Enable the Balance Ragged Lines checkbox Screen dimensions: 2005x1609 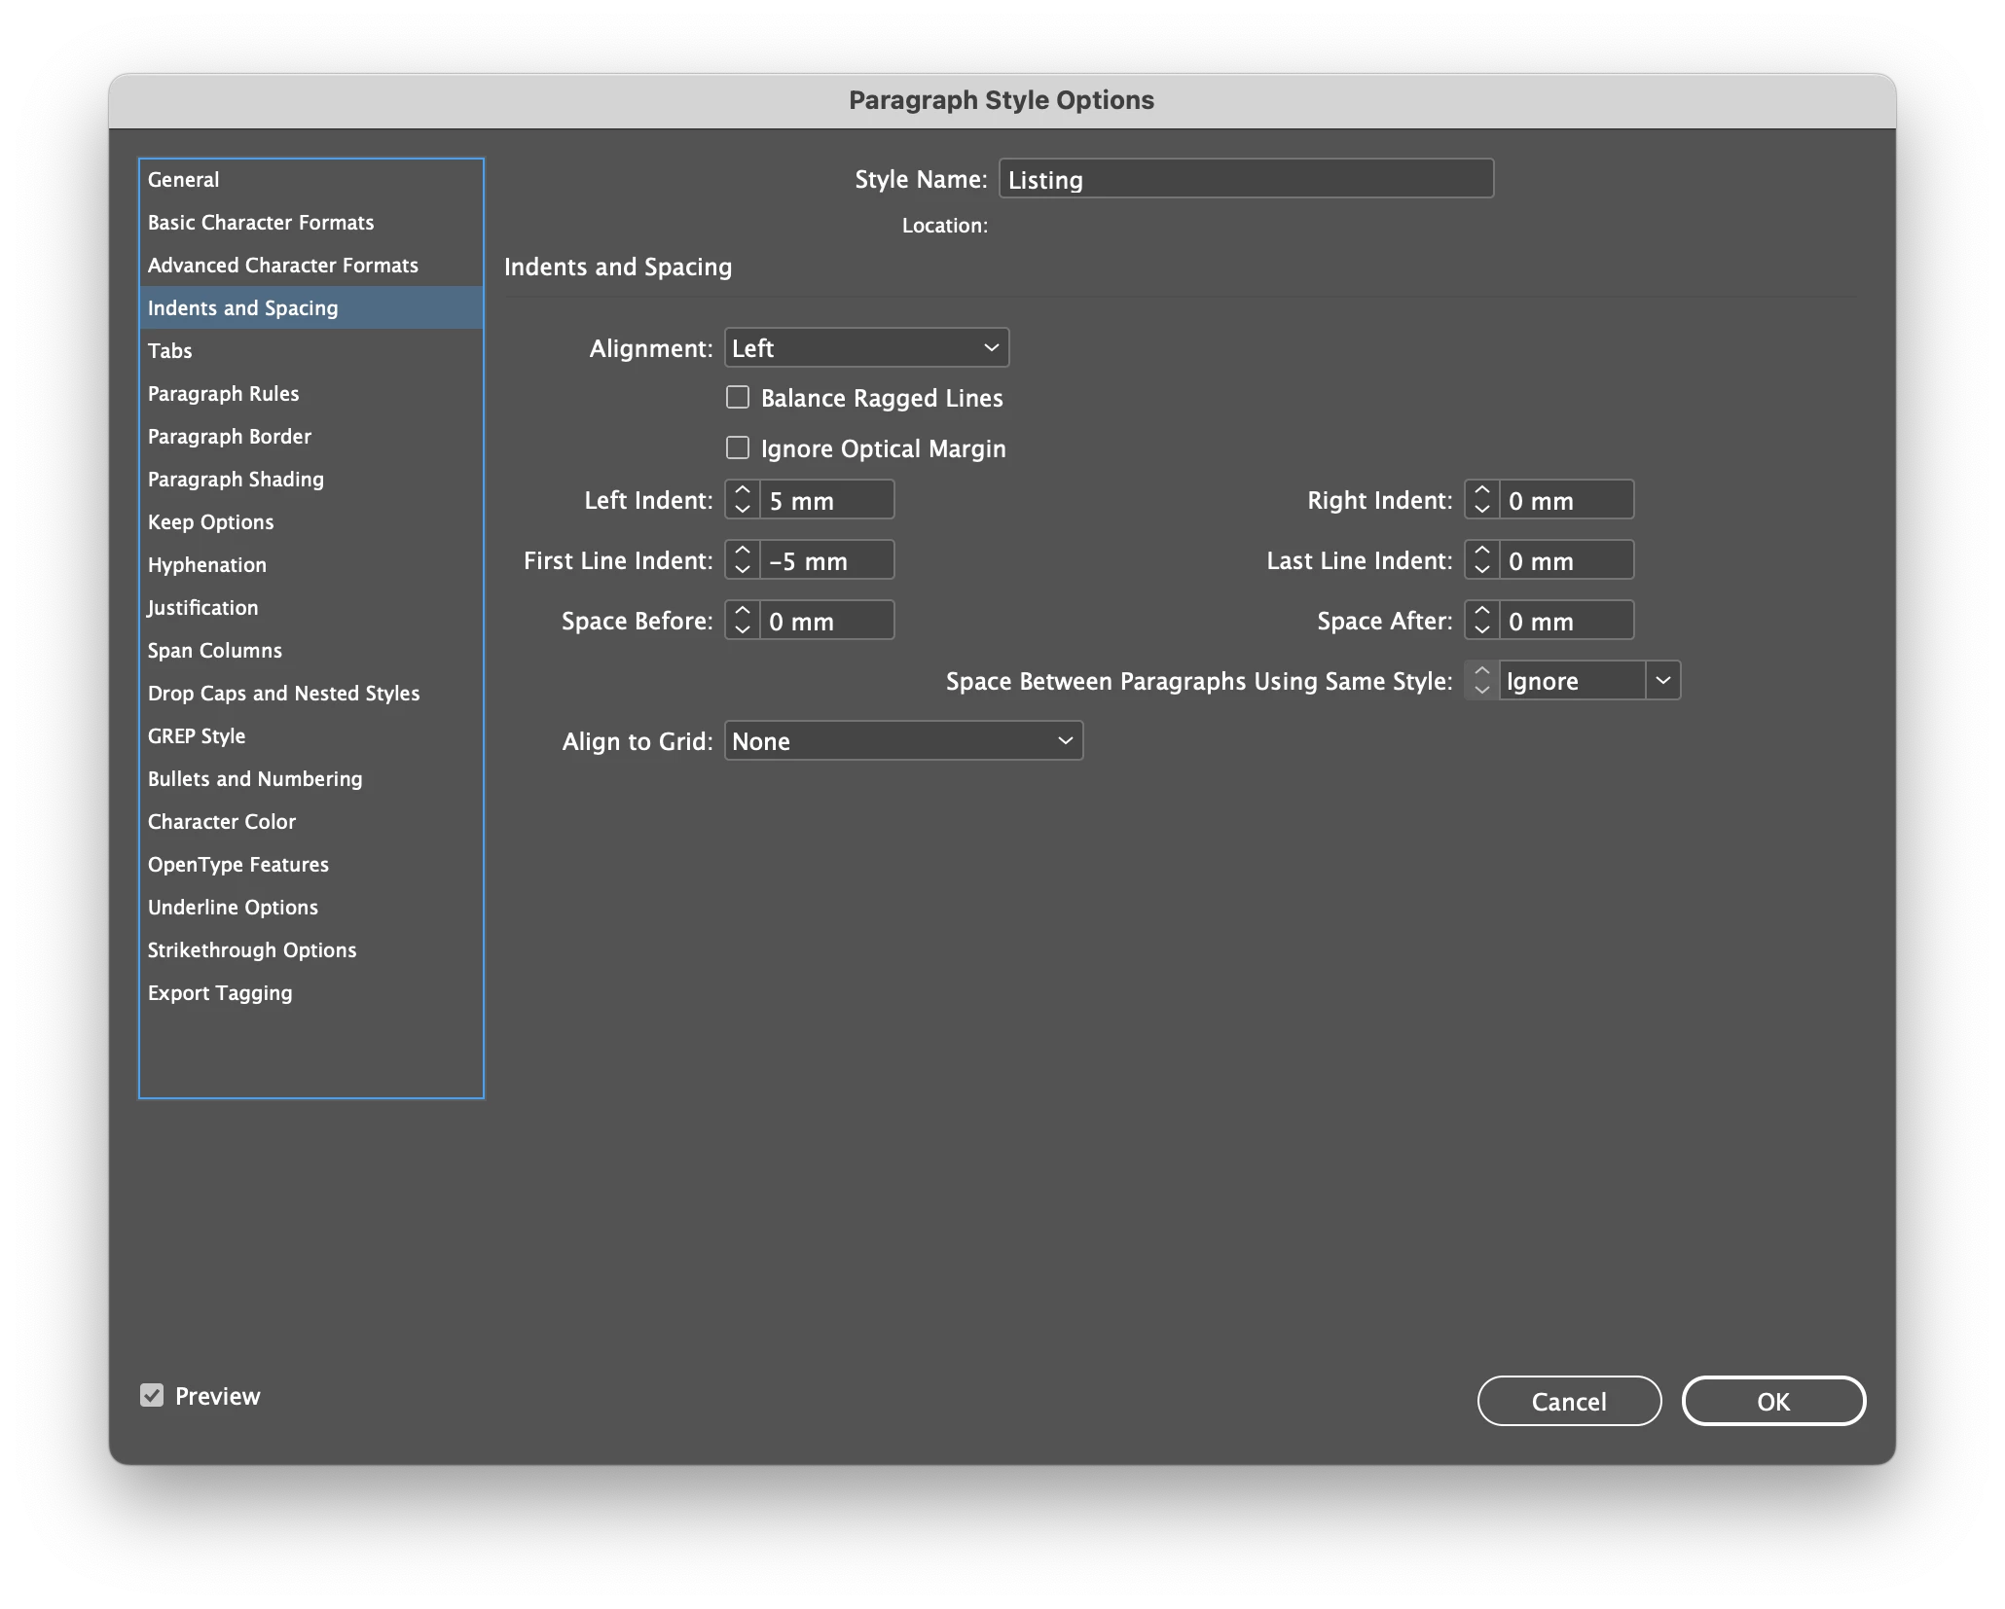click(738, 397)
